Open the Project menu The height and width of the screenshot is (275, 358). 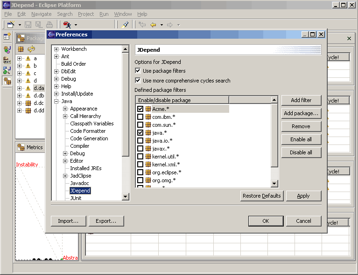tap(86, 14)
